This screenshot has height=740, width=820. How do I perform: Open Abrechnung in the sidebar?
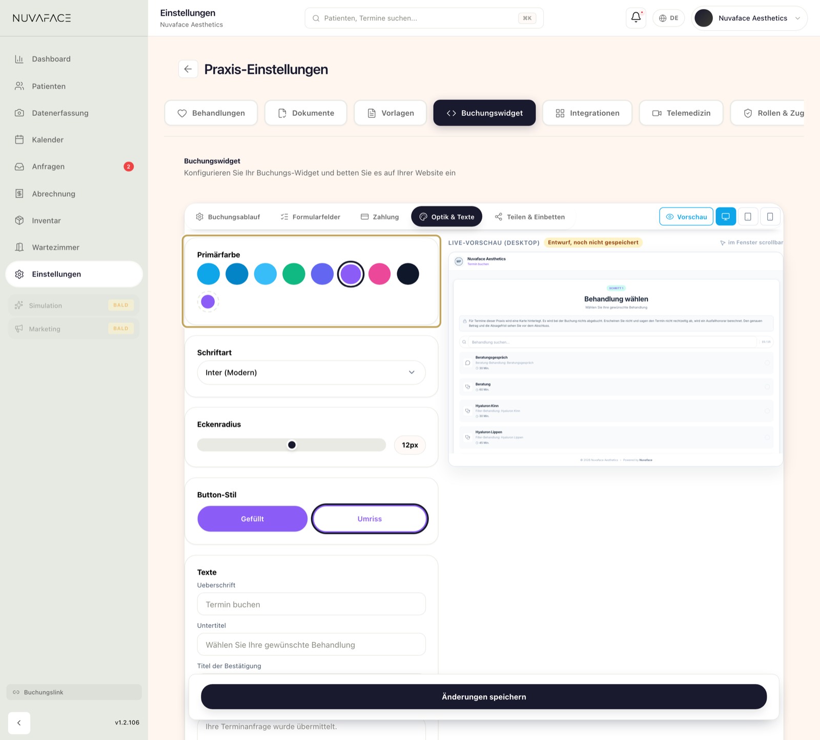click(x=74, y=194)
